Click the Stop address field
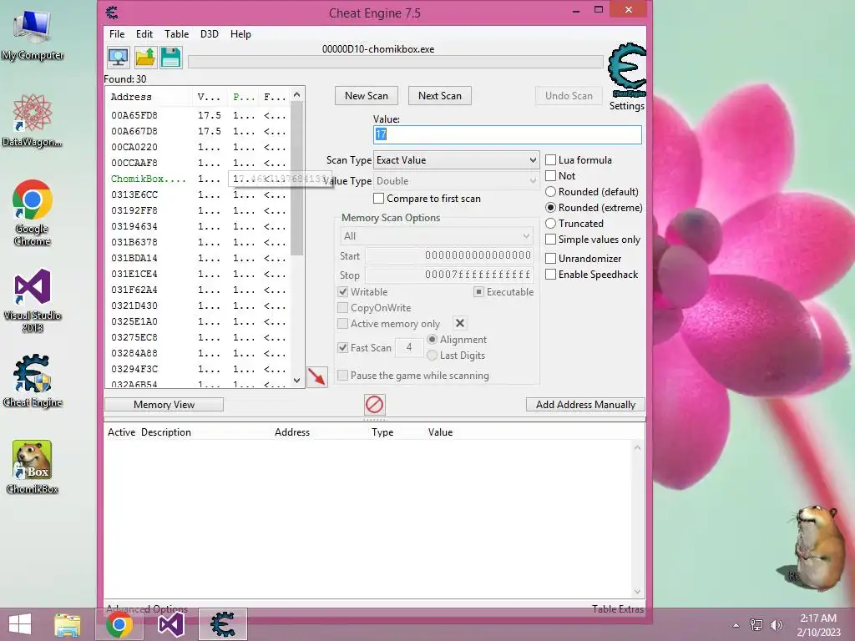This screenshot has height=641, width=855. (449, 275)
